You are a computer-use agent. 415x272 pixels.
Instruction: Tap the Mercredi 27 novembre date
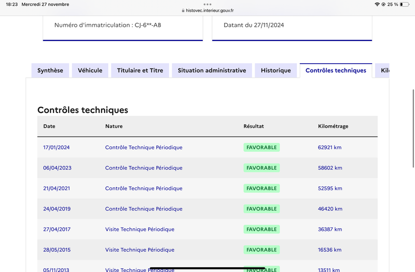point(45,4)
